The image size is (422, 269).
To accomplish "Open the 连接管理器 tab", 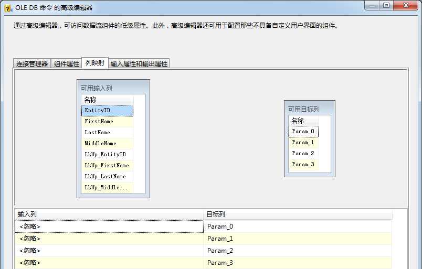I will 32,63.
